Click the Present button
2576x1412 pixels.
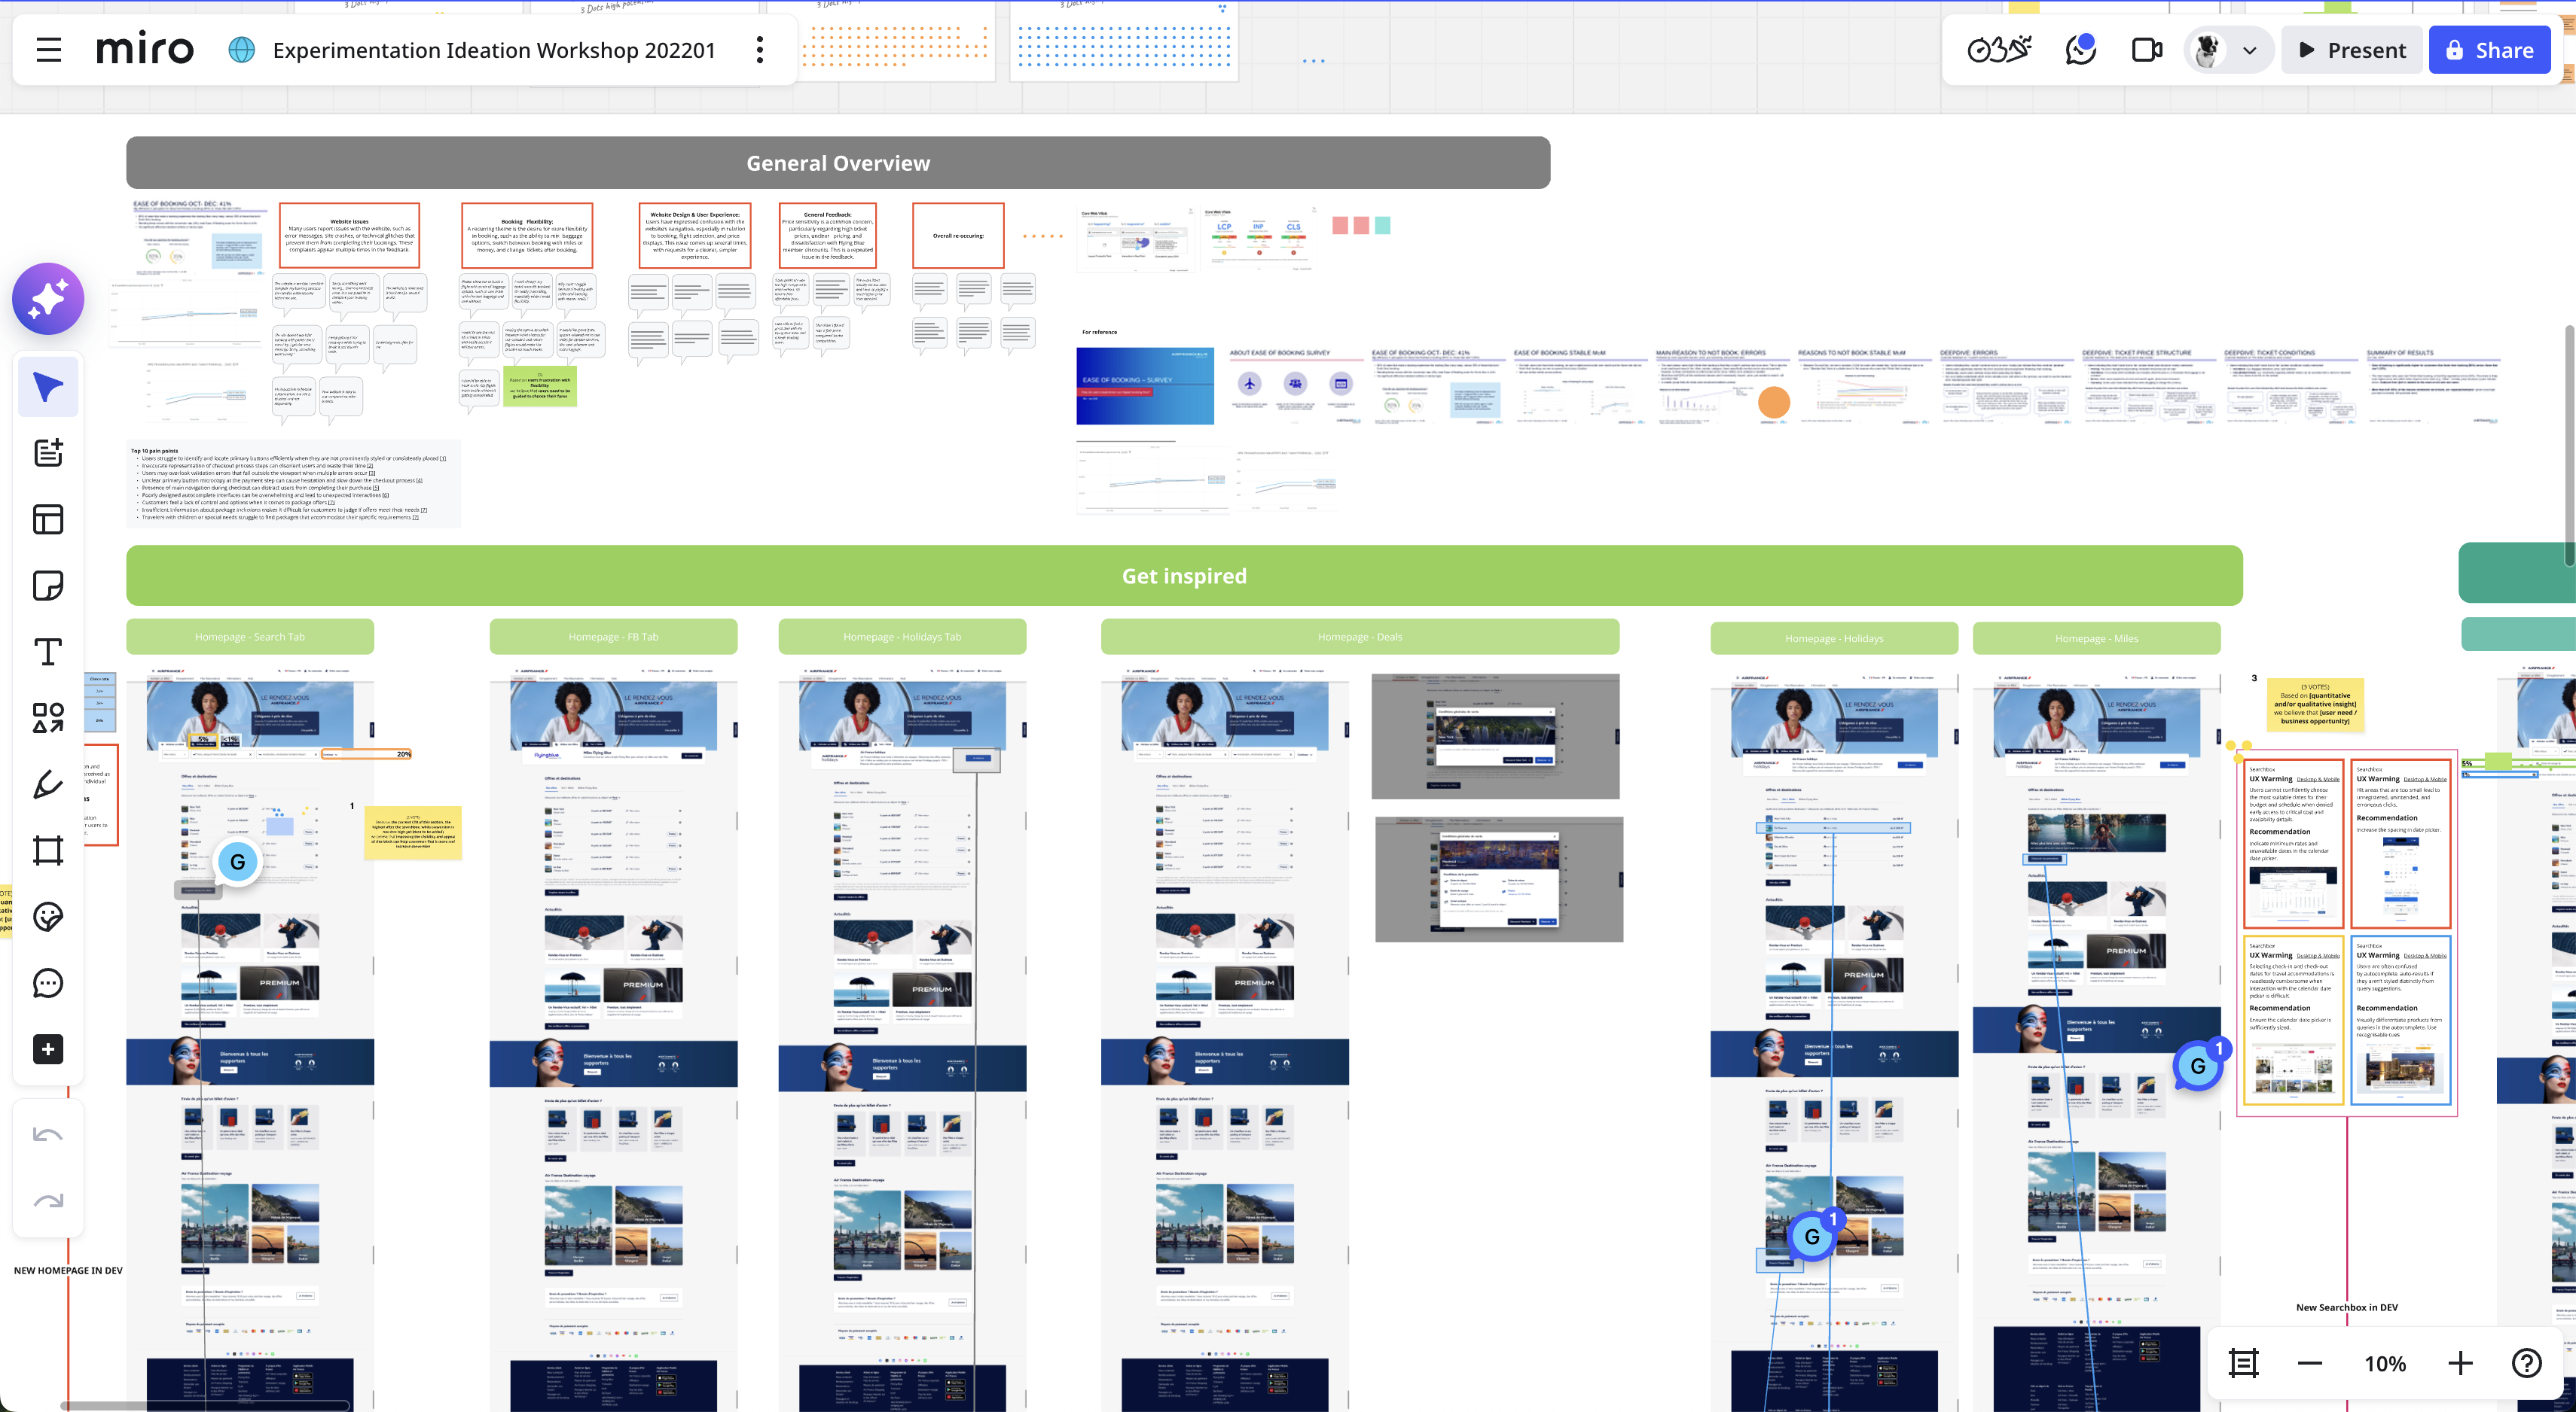pyautogui.click(x=2351, y=50)
